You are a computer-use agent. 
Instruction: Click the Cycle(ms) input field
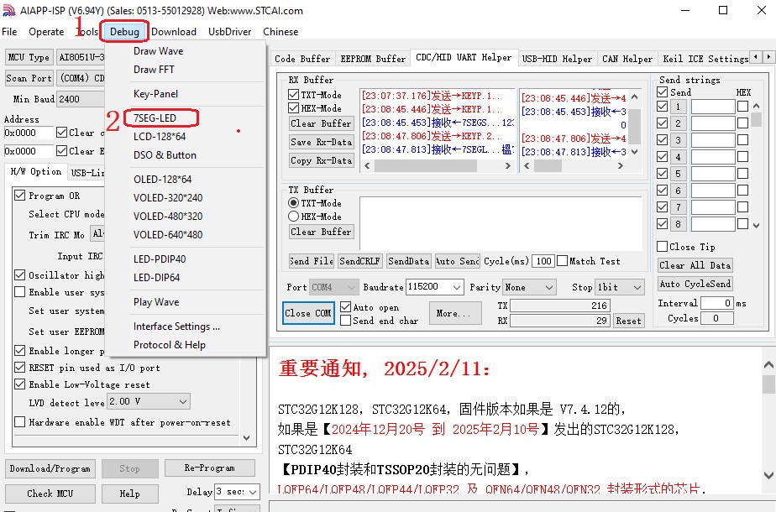(543, 261)
